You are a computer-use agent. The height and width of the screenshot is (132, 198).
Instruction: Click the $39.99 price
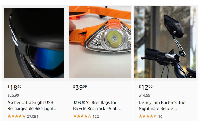[x=80, y=87]
